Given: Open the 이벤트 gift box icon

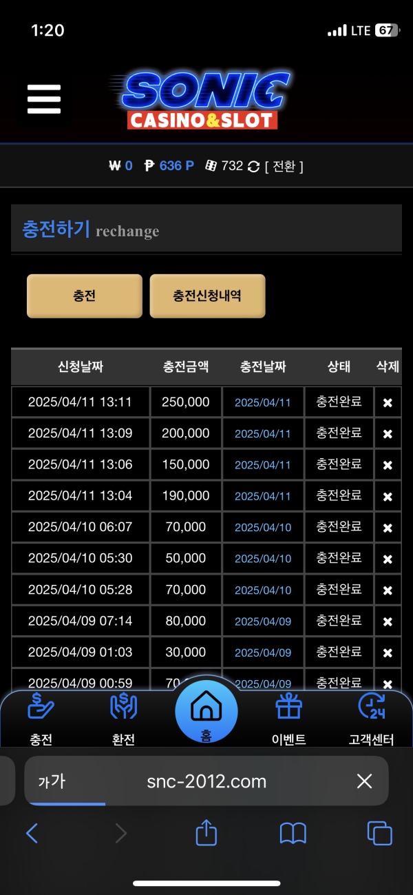Looking at the screenshot, I should (288, 706).
